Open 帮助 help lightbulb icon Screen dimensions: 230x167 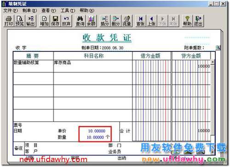(187, 21)
